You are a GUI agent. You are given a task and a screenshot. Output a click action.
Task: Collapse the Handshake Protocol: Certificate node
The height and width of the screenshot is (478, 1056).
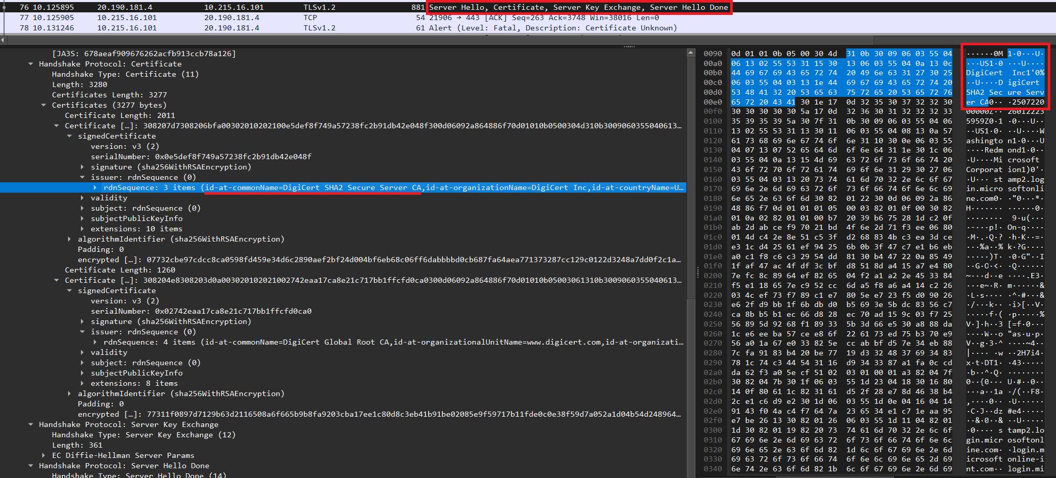pos(31,64)
